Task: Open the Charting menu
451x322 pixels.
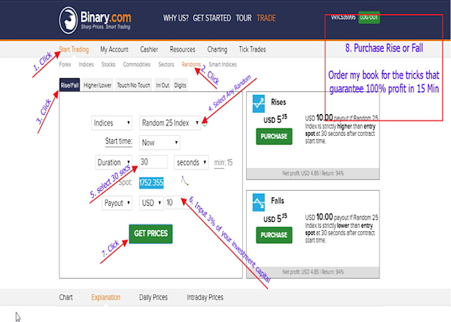Action: click(x=217, y=50)
